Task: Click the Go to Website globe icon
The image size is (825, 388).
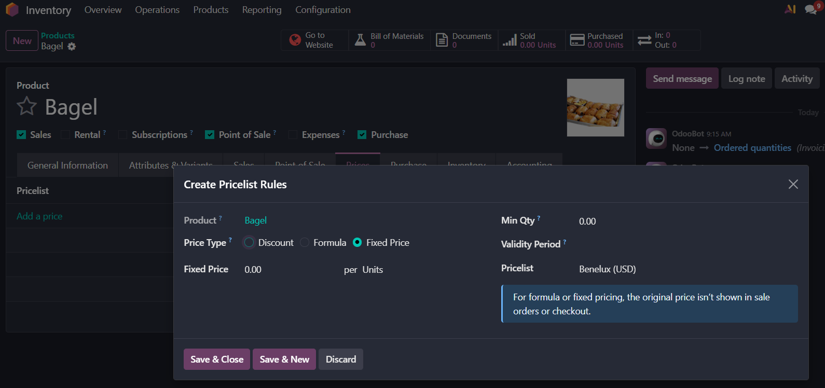Action: [295, 40]
